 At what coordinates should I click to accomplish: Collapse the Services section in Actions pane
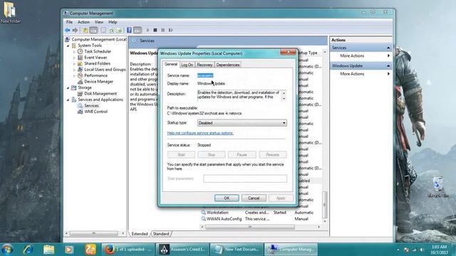click(x=388, y=48)
